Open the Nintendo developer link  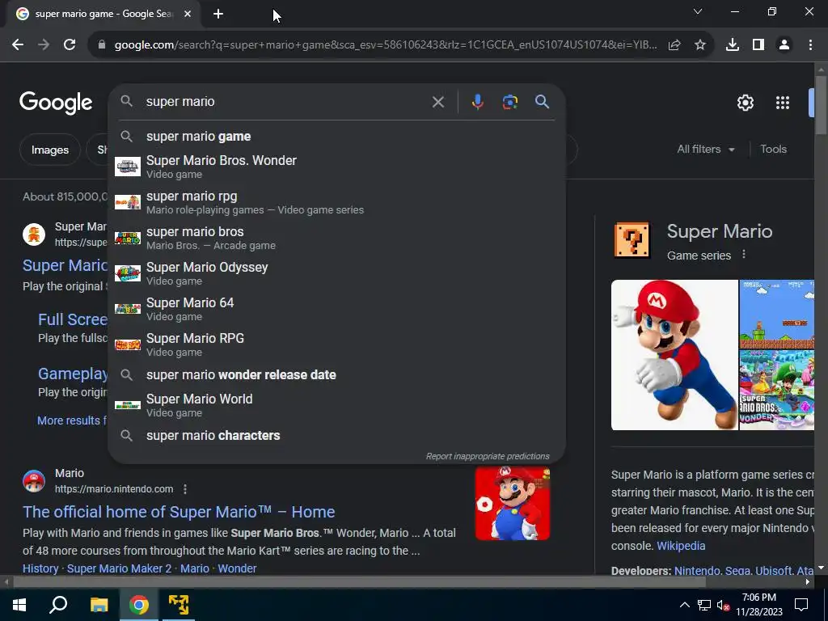(x=696, y=571)
